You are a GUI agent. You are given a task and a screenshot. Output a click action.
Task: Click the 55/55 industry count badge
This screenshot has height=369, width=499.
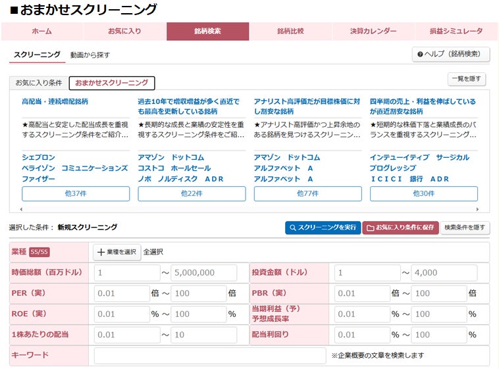click(x=39, y=253)
